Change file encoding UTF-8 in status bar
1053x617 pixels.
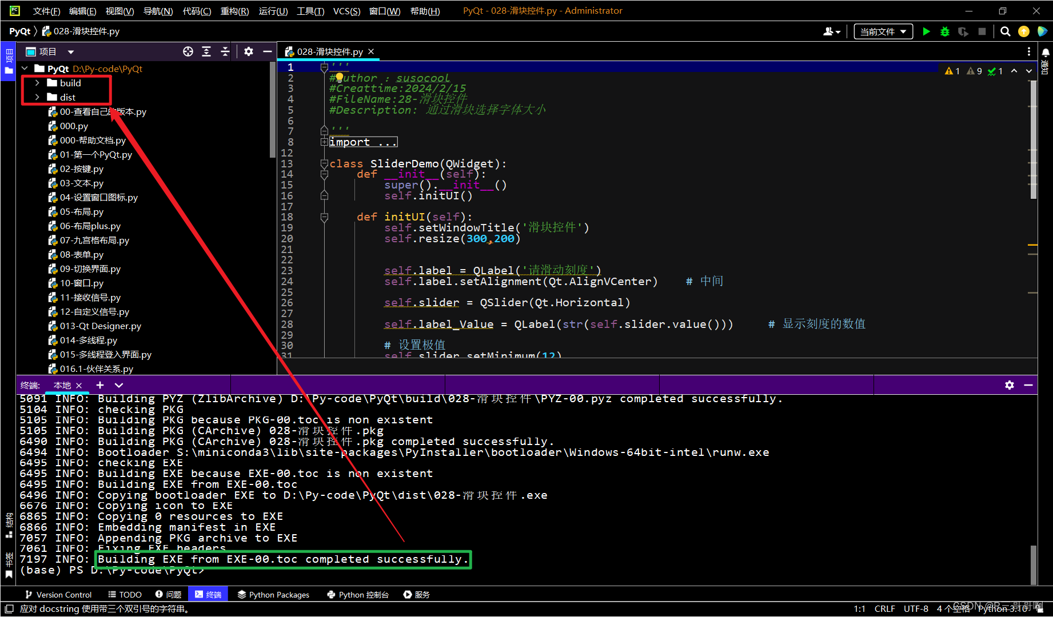click(x=916, y=608)
